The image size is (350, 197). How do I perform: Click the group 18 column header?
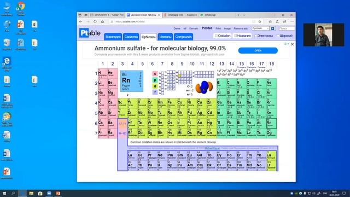tap(271, 64)
